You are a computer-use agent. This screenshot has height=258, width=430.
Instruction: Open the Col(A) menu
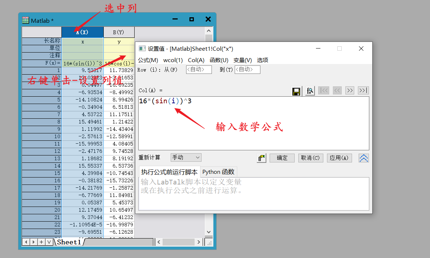[196, 60]
